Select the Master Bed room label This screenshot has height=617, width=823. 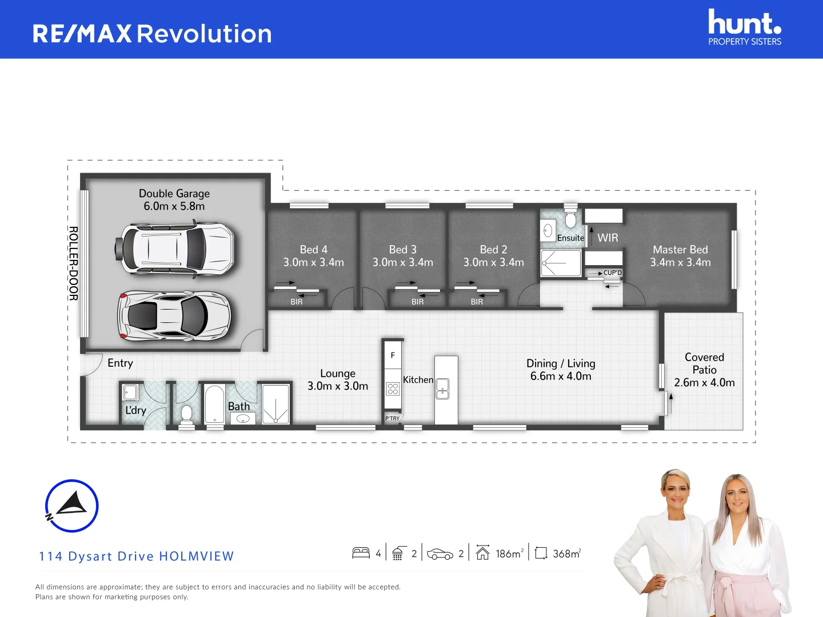(x=680, y=256)
